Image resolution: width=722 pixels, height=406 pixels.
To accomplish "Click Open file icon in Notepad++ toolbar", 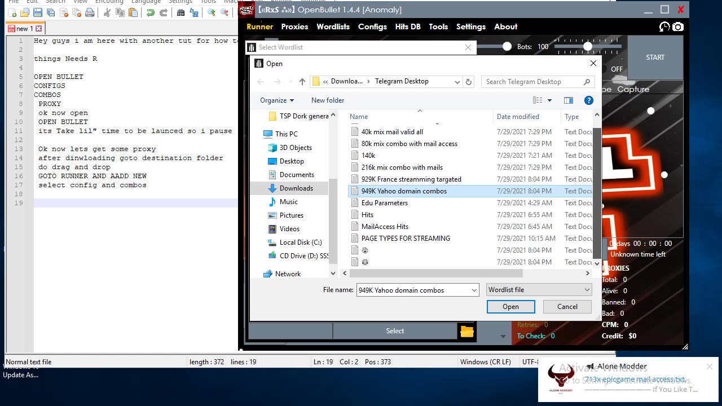I will (24, 13).
